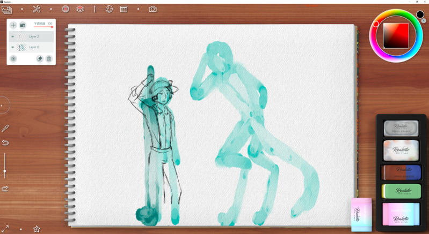This screenshot has width=429, height=234.
Task: Open the eraser tray toolbar icon
Action: (x=123, y=9)
